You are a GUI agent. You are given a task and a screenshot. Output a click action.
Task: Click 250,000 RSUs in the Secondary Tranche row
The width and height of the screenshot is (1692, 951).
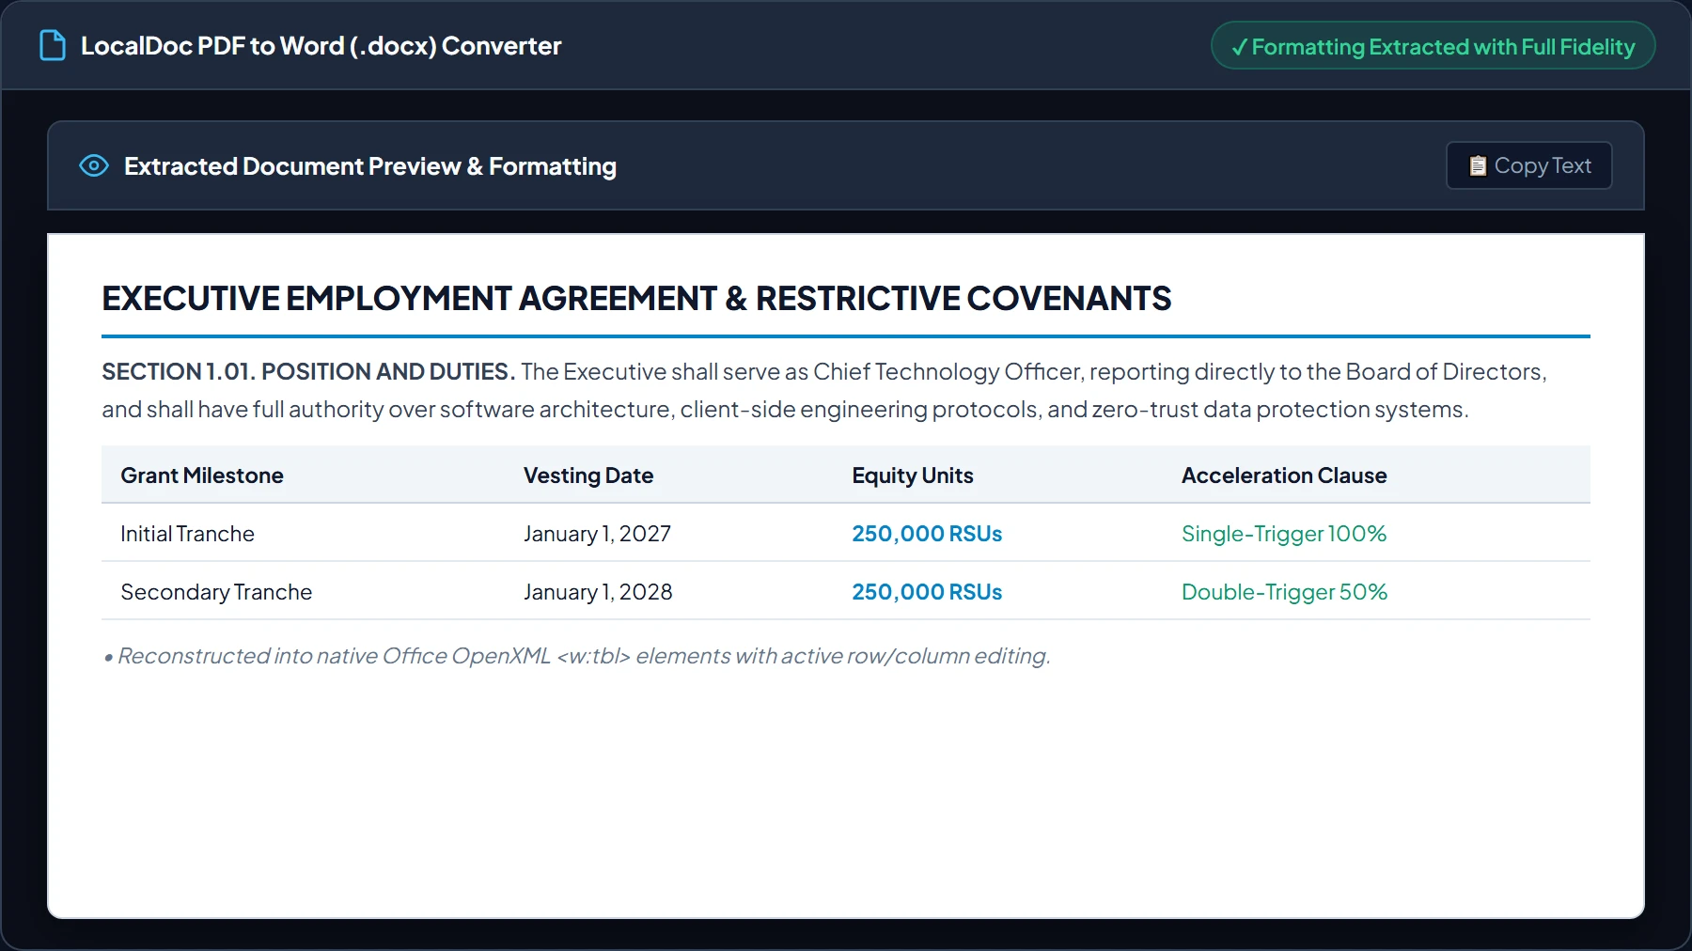(927, 592)
